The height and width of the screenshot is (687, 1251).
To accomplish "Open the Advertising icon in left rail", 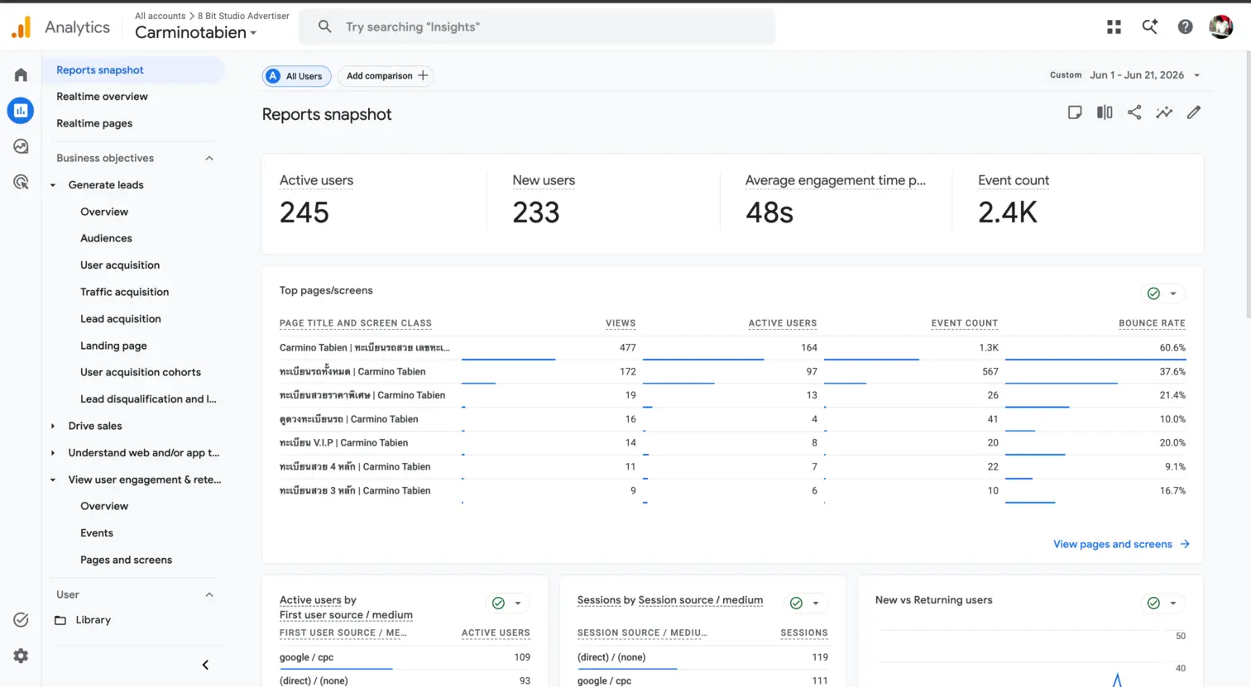I will point(21,182).
